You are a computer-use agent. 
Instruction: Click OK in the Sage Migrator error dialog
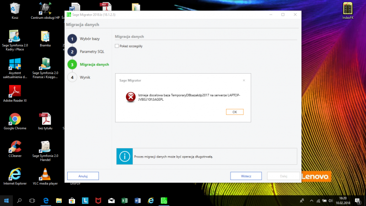235,112
